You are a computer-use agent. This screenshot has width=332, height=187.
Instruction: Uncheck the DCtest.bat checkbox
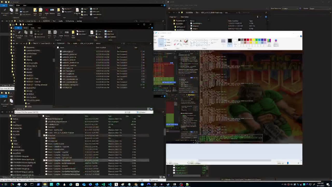[44, 135]
